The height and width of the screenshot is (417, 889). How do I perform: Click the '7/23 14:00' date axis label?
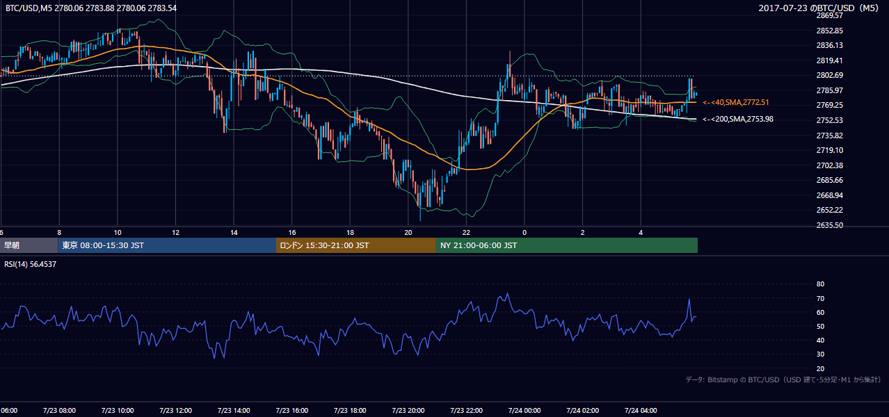click(x=234, y=411)
